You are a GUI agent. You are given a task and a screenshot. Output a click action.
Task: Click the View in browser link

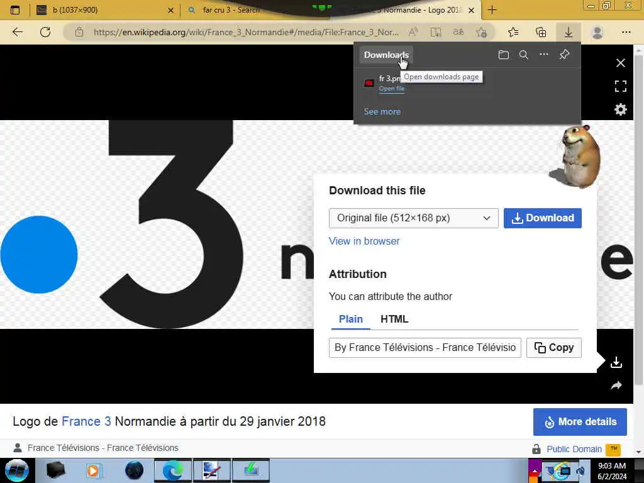pyautogui.click(x=364, y=241)
